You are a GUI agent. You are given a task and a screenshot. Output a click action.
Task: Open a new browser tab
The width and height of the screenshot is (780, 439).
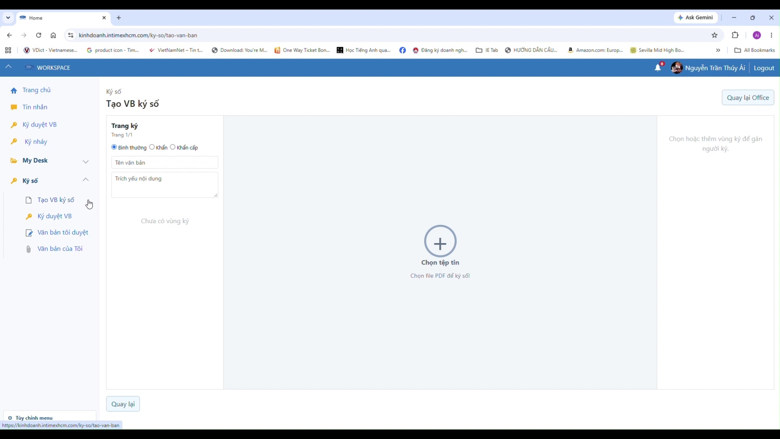(119, 18)
